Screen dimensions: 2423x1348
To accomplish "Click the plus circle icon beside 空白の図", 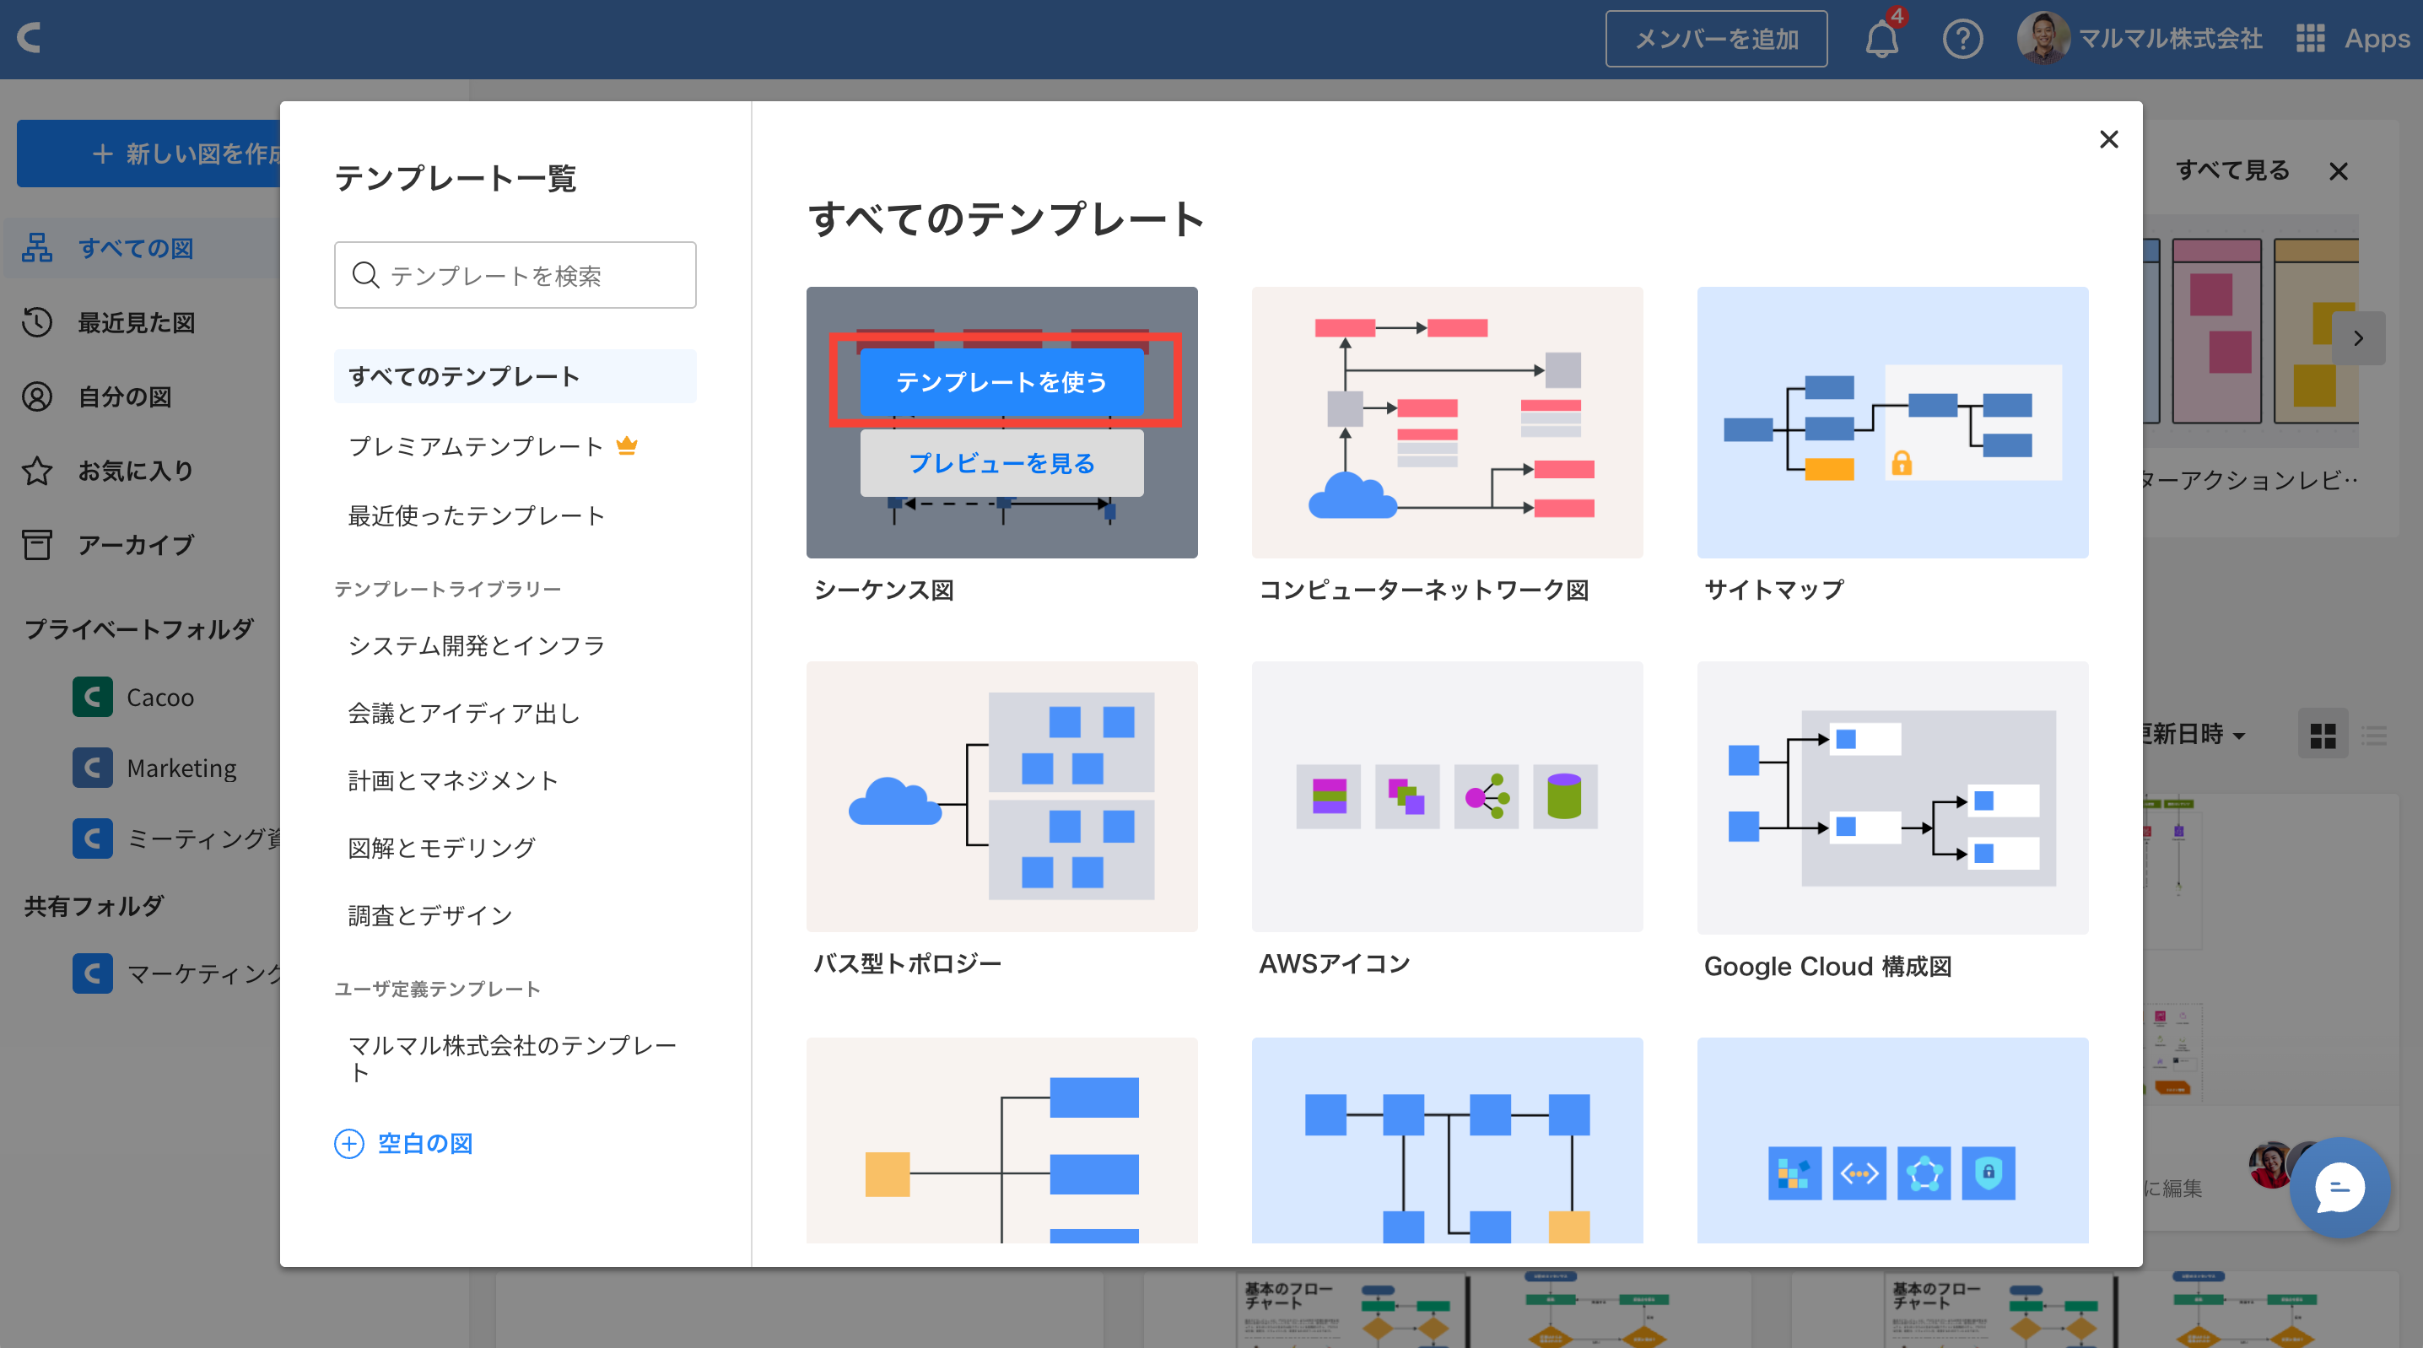I will [349, 1143].
